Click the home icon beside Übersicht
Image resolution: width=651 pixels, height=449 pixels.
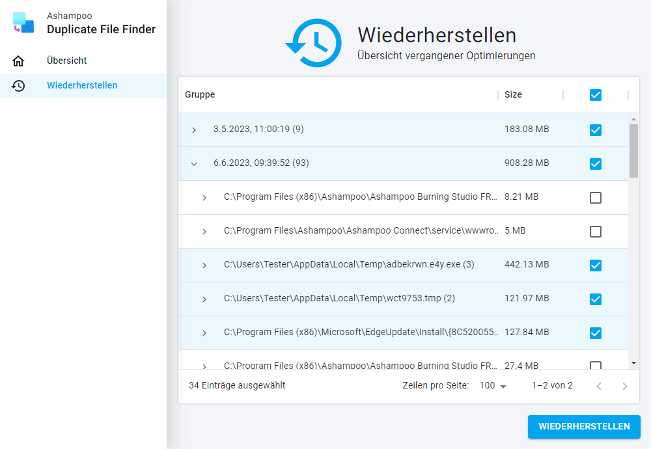coord(18,61)
